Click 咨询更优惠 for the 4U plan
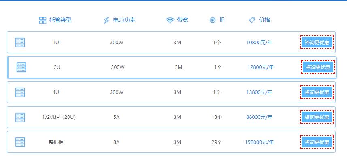 (317, 92)
